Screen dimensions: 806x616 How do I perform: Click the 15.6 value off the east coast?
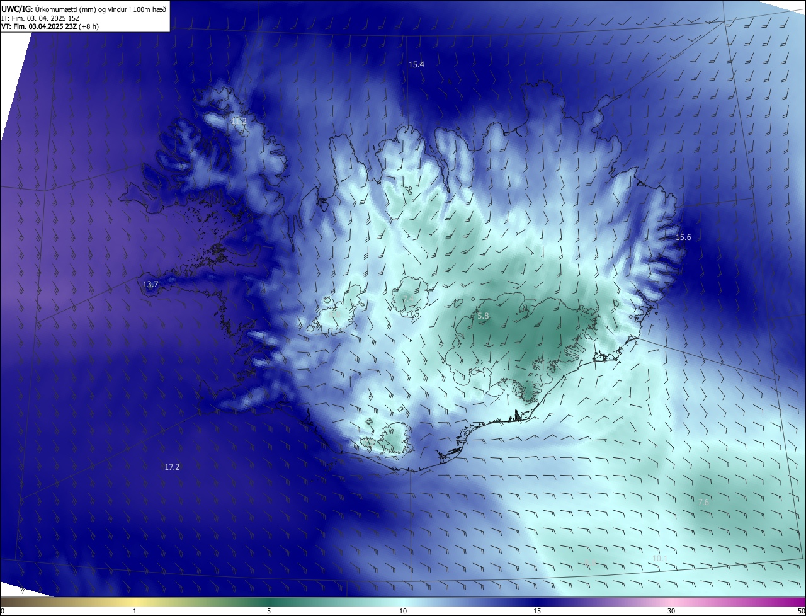683,237
